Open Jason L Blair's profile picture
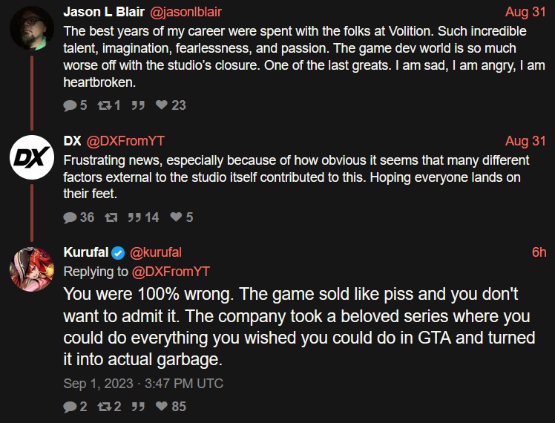 tap(30, 27)
